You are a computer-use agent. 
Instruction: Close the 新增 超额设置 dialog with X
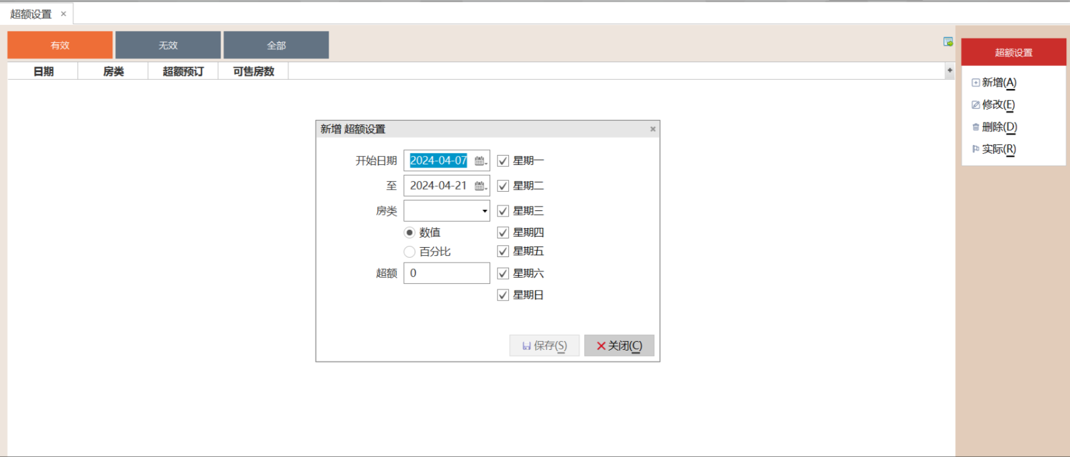click(x=653, y=129)
